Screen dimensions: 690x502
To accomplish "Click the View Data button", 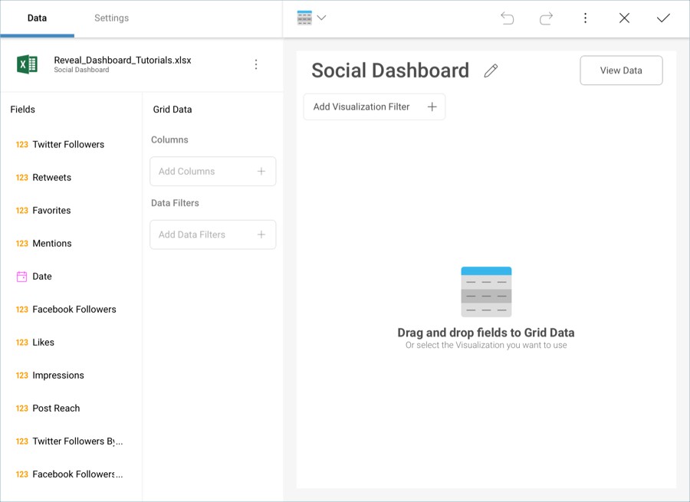I will [x=621, y=71].
